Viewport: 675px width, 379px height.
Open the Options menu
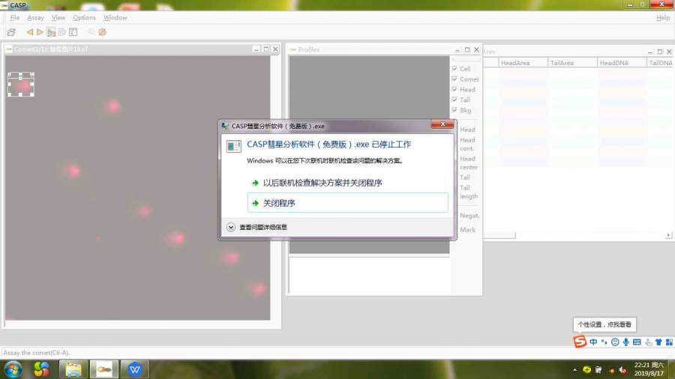(x=84, y=18)
